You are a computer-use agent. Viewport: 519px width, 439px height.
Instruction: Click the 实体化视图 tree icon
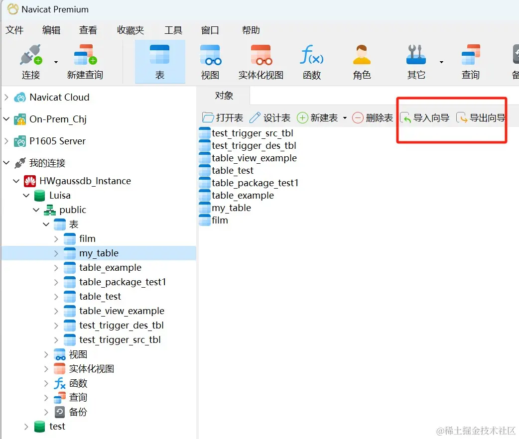pos(60,368)
